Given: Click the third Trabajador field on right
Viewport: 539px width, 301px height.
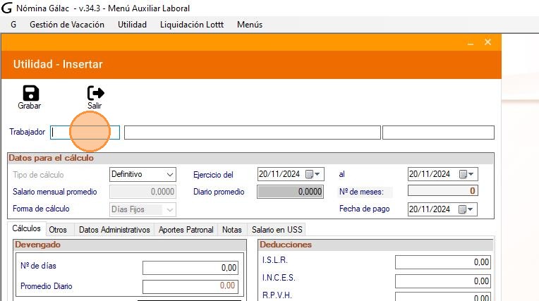Looking at the screenshot, I should point(438,133).
